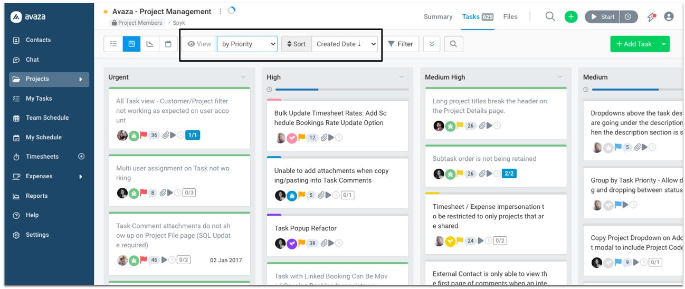685x289 pixels.
Task: Switch to the Summary tab
Action: tap(438, 17)
